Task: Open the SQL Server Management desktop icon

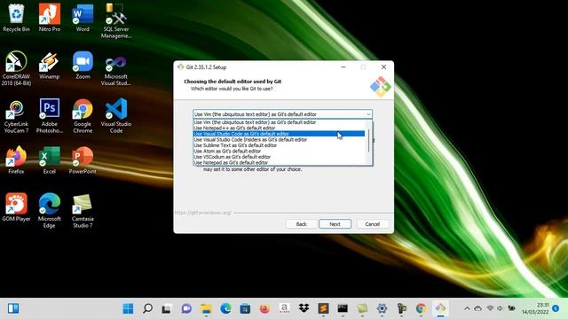Action: (x=116, y=21)
